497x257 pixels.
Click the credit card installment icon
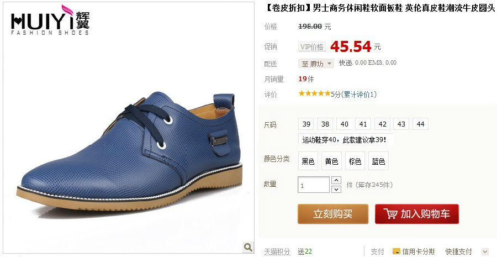click(x=396, y=251)
